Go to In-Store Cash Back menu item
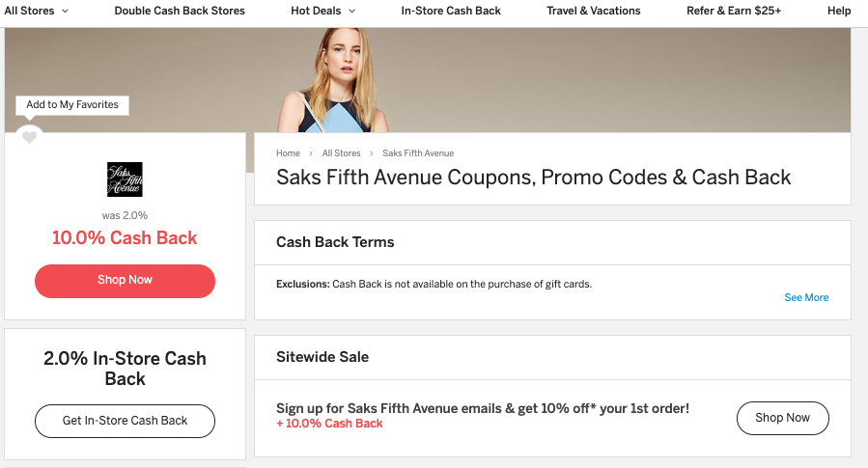Screen dimensions: 868x468 pos(451,11)
